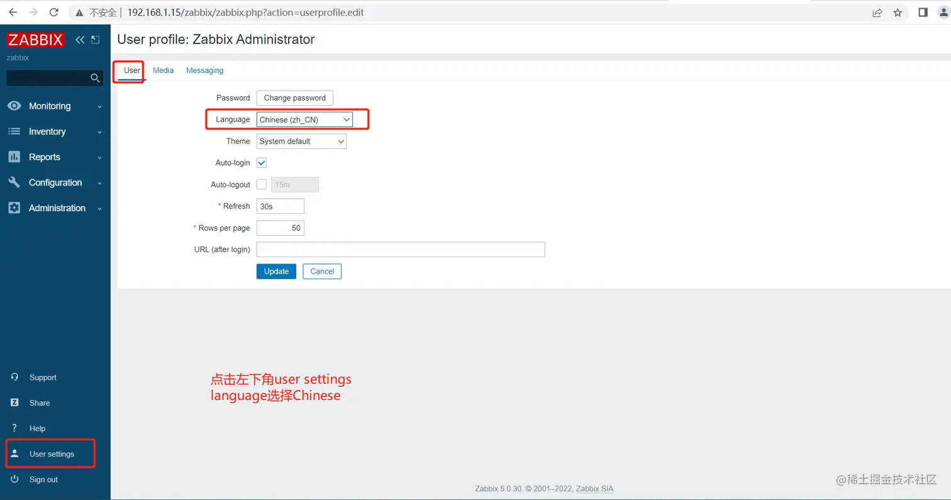Open the Theme dropdown
The height and width of the screenshot is (500, 951).
coord(301,142)
